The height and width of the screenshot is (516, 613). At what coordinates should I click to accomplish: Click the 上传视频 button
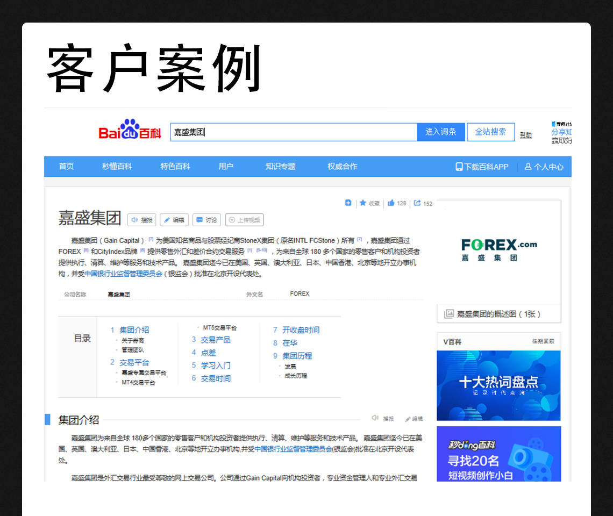(x=244, y=220)
